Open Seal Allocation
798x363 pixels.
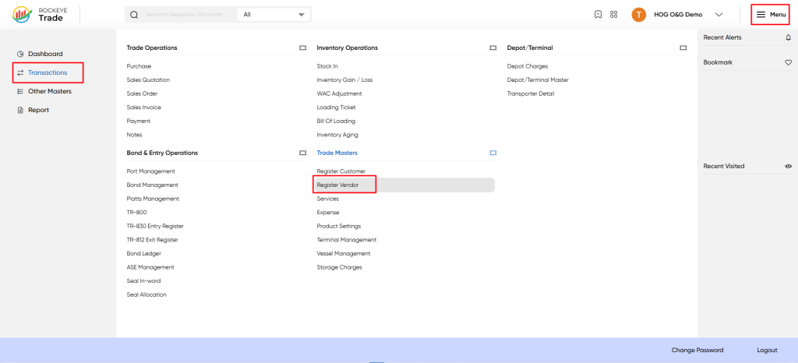click(x=147, y=295)
